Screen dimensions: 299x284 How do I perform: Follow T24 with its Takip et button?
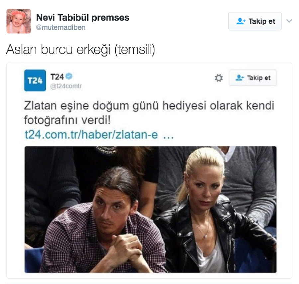point(253,78)
